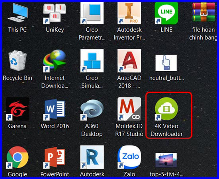
Task: Select Autodesk Inventor Pro icon
Action: coord(129,13)
